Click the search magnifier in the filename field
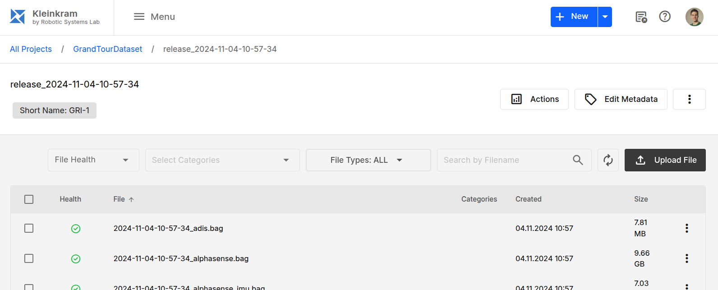718x290 pixels. point(578,160)
